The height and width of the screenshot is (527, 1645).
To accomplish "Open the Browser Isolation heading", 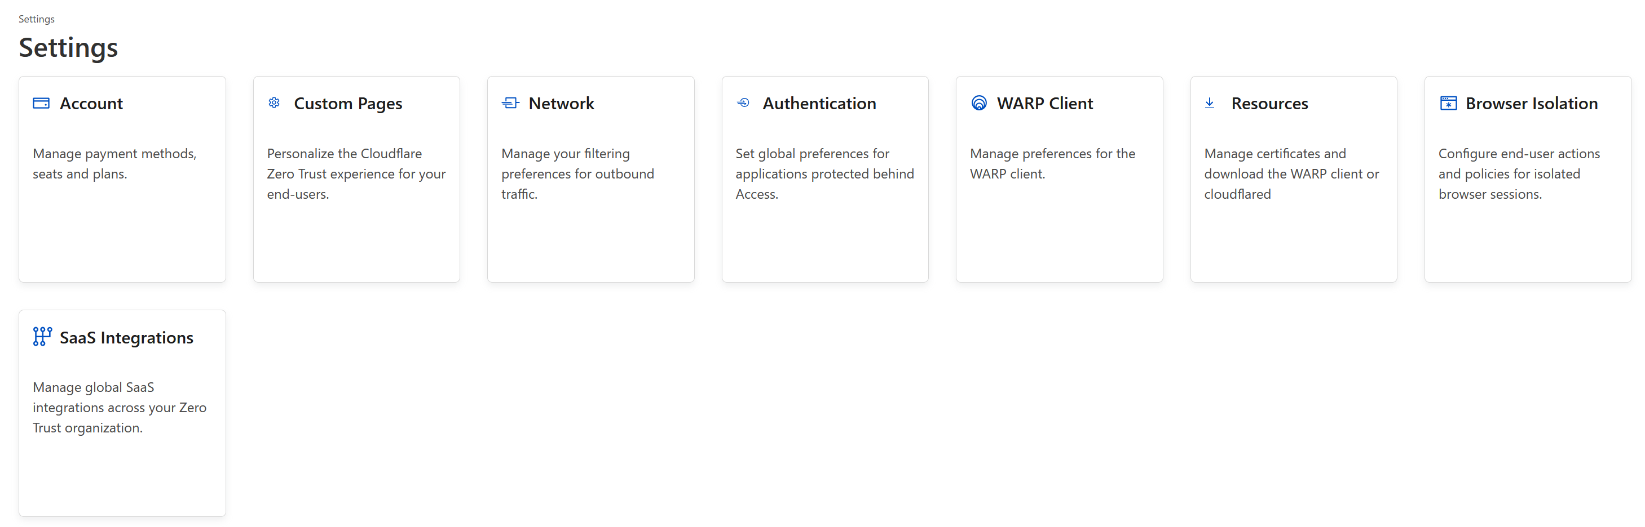I will pos(1531,103).
